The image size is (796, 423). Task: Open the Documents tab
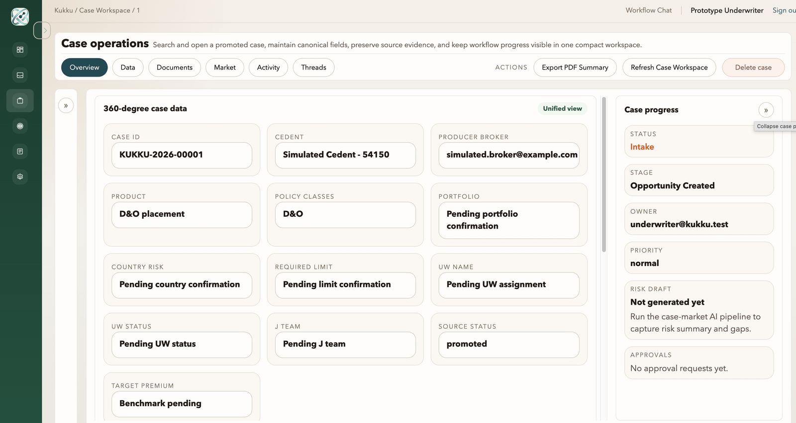pyautogui.click(x=175, y=68)
